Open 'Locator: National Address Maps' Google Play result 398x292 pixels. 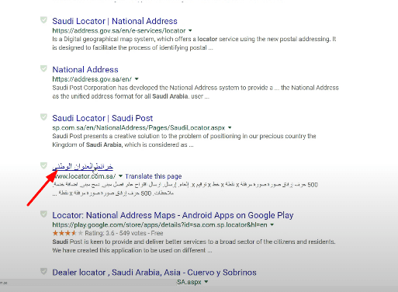(173, 215)
